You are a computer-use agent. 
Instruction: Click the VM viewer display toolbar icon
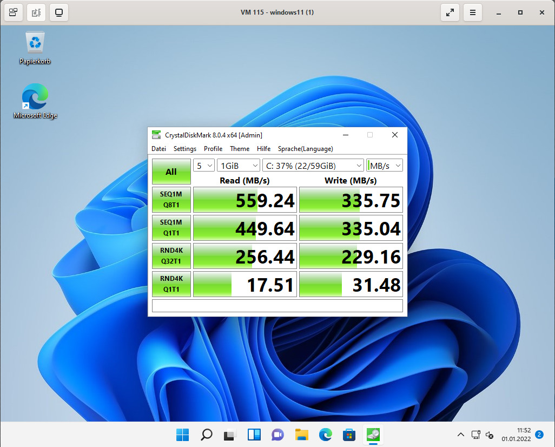[x=59, y=12]
